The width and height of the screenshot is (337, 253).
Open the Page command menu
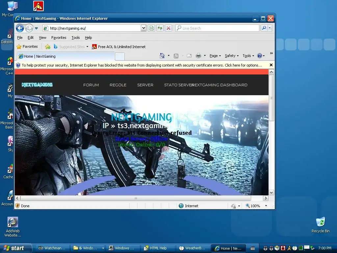215,56
